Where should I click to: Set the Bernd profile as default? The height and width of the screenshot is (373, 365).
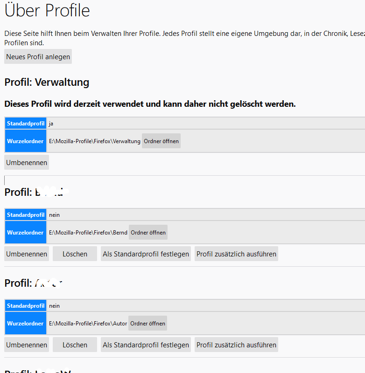click(x=146, y=254)
